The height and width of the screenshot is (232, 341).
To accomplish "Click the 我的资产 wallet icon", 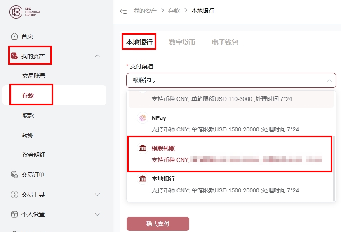I will point(14,56).
